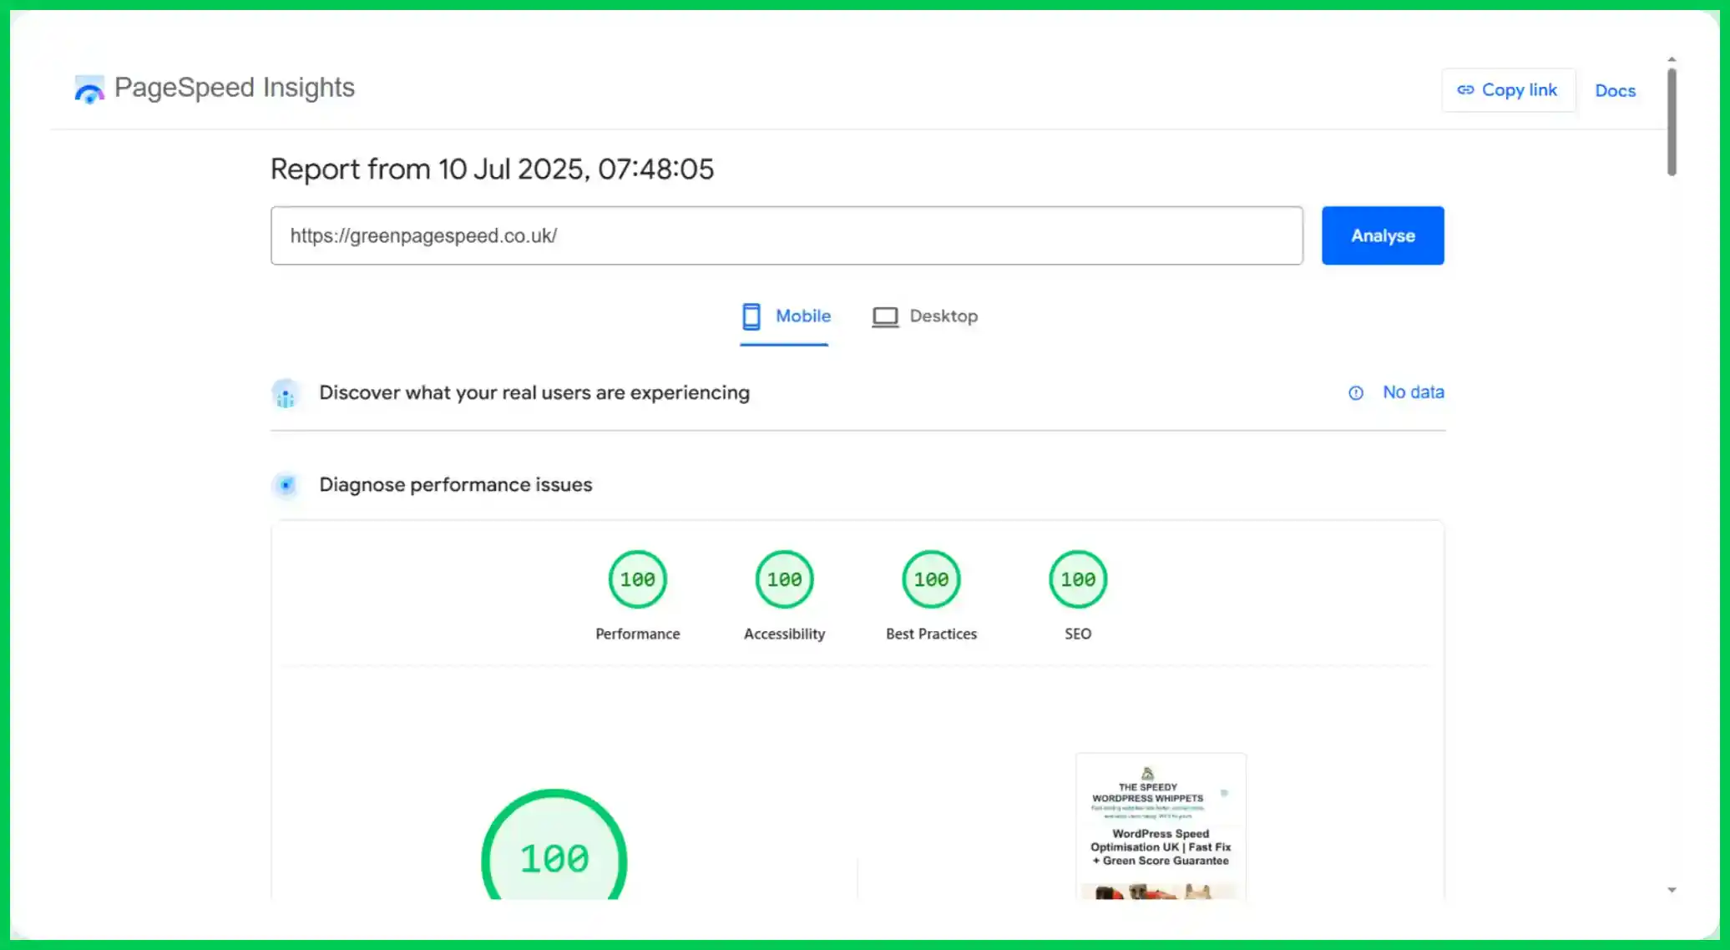
Task: Click the desktop monitor icon
Action: tap(885, 317)
